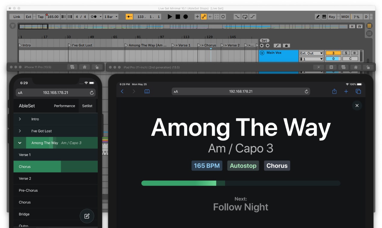Jump to next locator arrow icon

point(267,46)
